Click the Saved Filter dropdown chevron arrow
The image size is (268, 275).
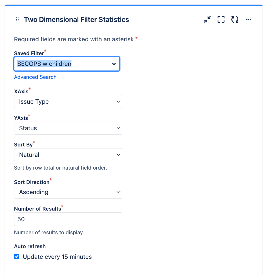coord(114,64)
